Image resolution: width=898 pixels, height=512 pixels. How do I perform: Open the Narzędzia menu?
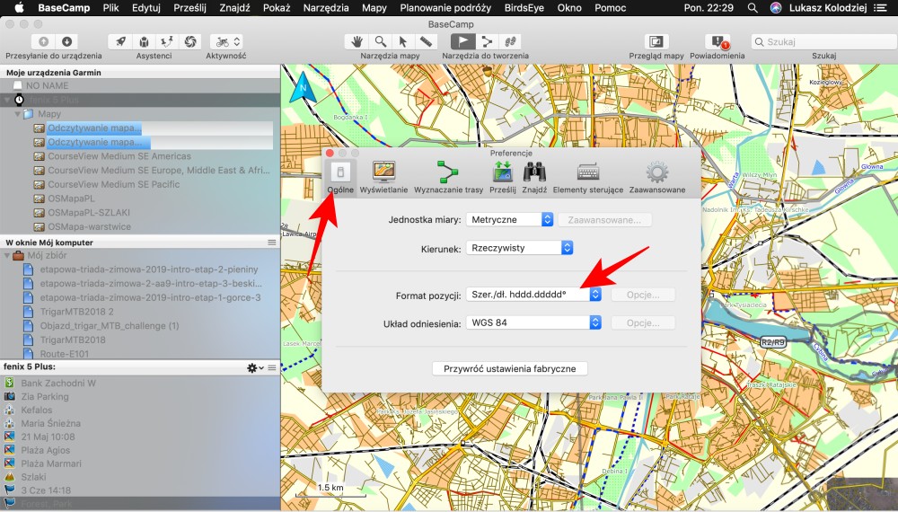point(326,8)
